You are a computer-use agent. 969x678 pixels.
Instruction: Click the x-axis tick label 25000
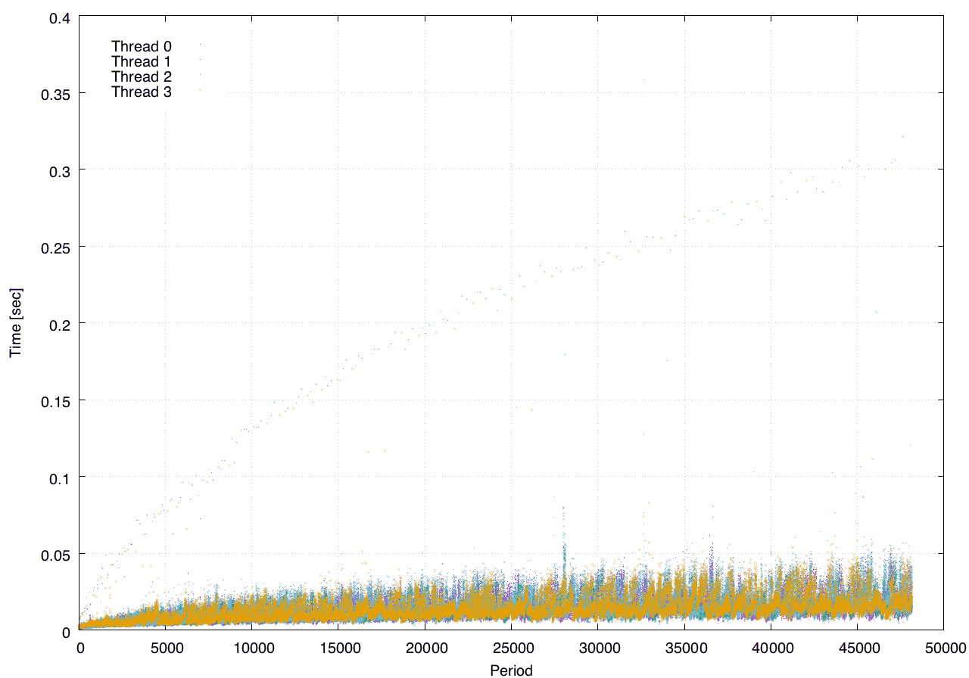pos(512,648)
